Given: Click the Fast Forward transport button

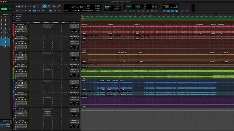Looking at the screenshot, I should [139, 11].
